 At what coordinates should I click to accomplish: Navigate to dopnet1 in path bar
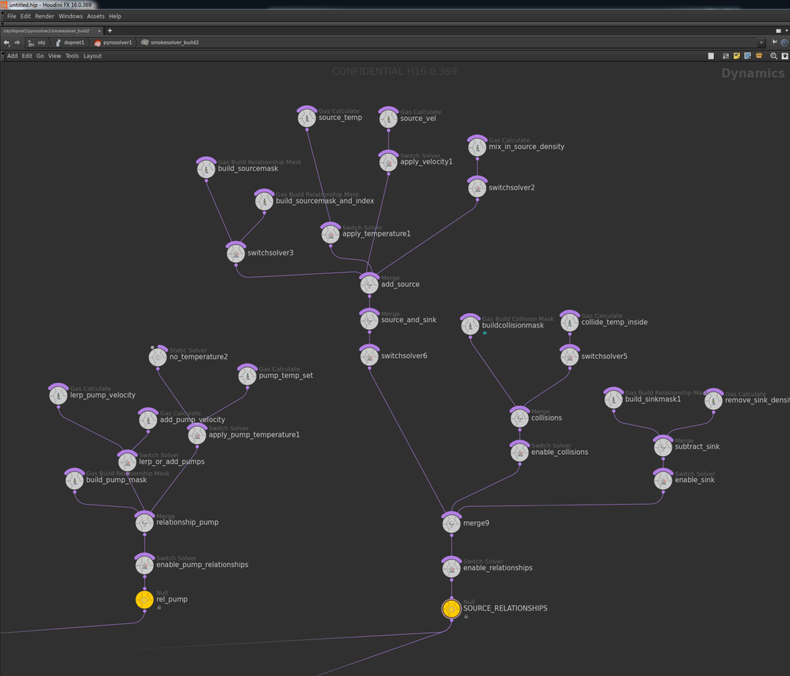(74, 43)
